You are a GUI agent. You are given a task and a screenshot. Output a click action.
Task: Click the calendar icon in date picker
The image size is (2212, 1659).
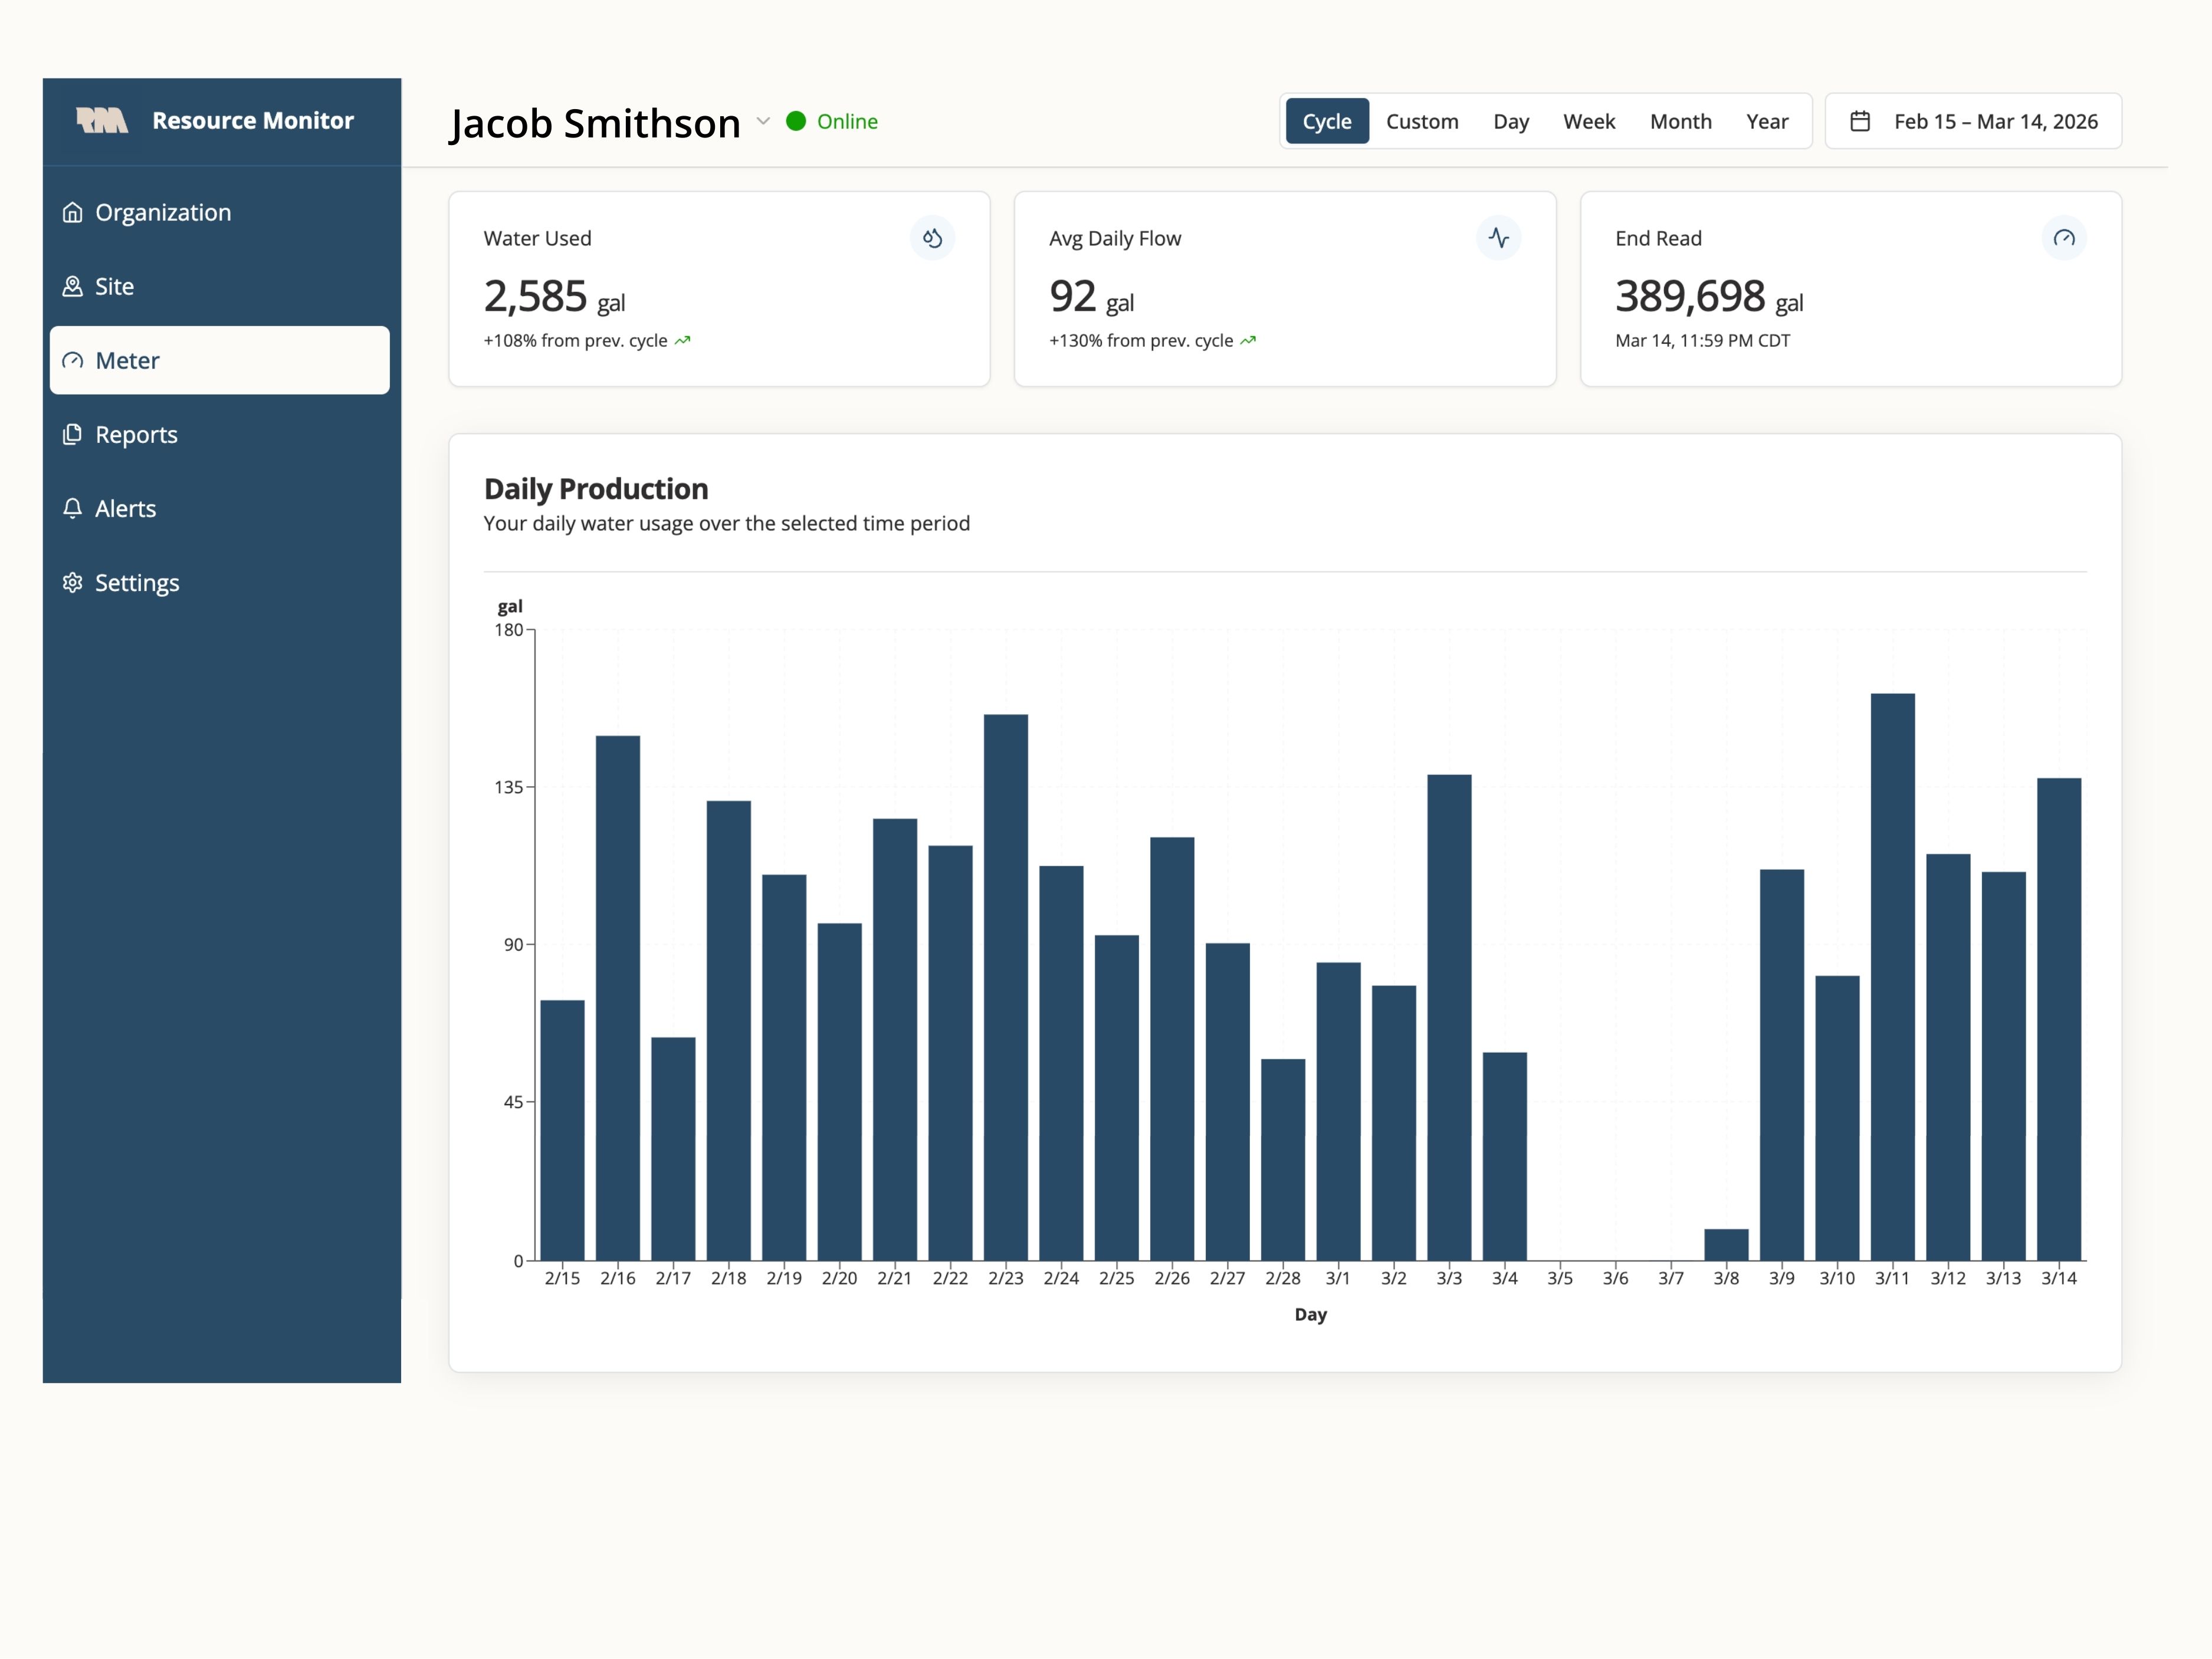pyautogui.click(x=1860, y=121)
